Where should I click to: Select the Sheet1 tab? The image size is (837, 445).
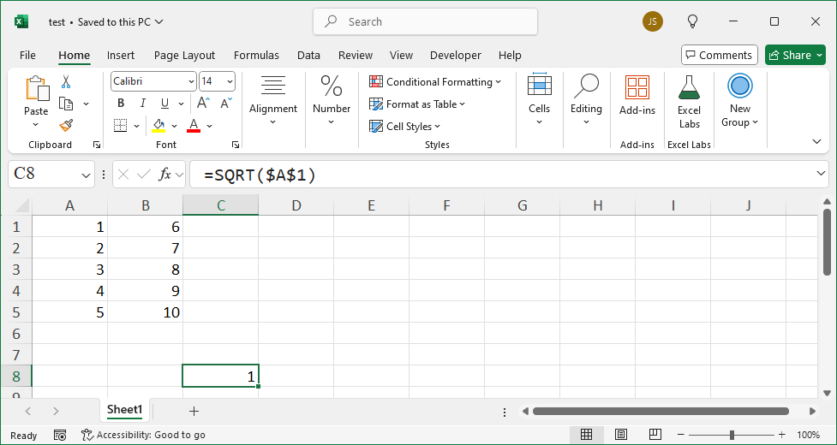[125, 410]
